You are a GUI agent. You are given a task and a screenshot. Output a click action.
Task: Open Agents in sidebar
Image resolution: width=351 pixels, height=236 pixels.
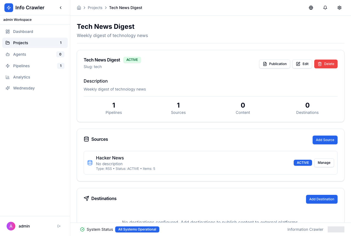35,54
